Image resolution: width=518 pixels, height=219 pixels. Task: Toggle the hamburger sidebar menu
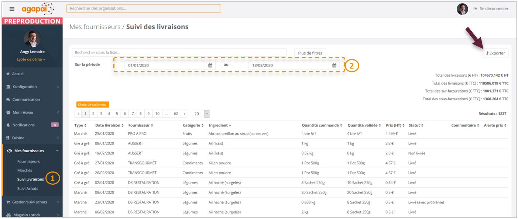12,9
